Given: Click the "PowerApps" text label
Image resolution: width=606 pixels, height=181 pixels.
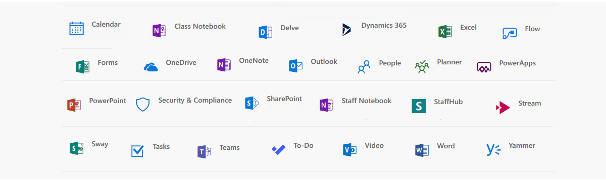Looking at the screenshot, I should point(518,63).
